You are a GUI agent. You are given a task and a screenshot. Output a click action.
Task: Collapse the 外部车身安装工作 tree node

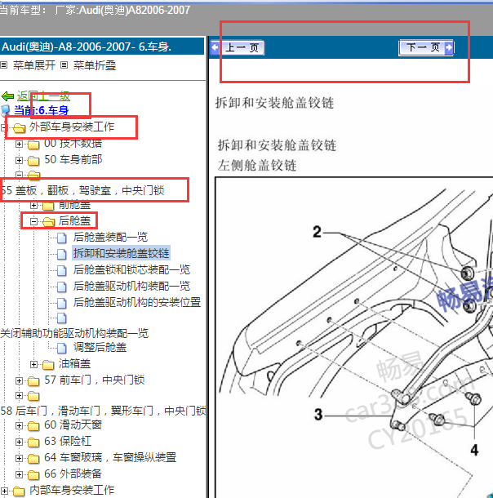coord(4,127)
